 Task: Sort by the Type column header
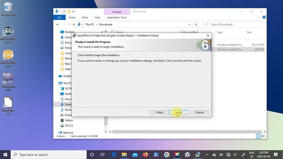220,32
